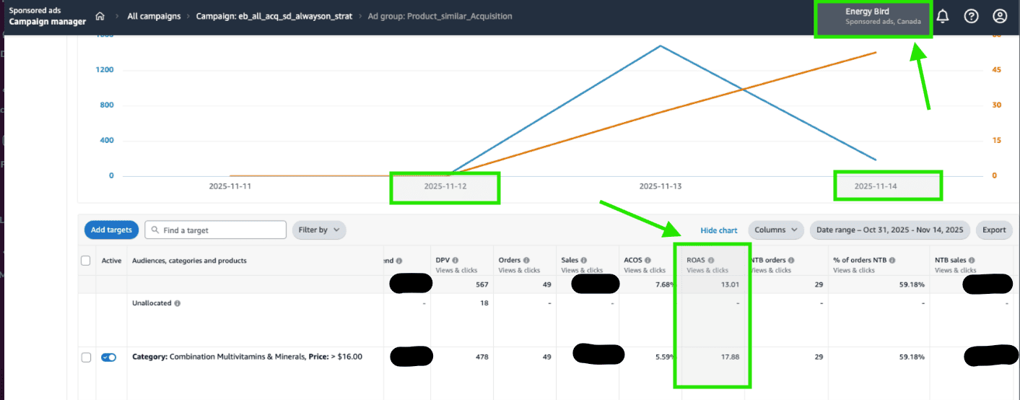Click Category: Combination Multivitamins & Minerals target text
Viewport: 1020px width, 400px height.
pos(247,357)
